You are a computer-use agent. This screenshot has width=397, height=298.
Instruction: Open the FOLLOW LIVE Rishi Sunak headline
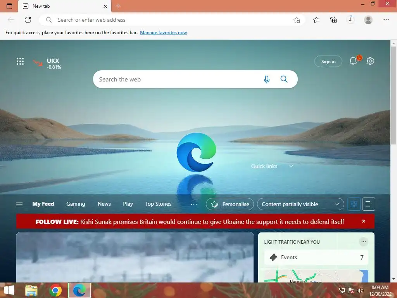click(190, 222)
